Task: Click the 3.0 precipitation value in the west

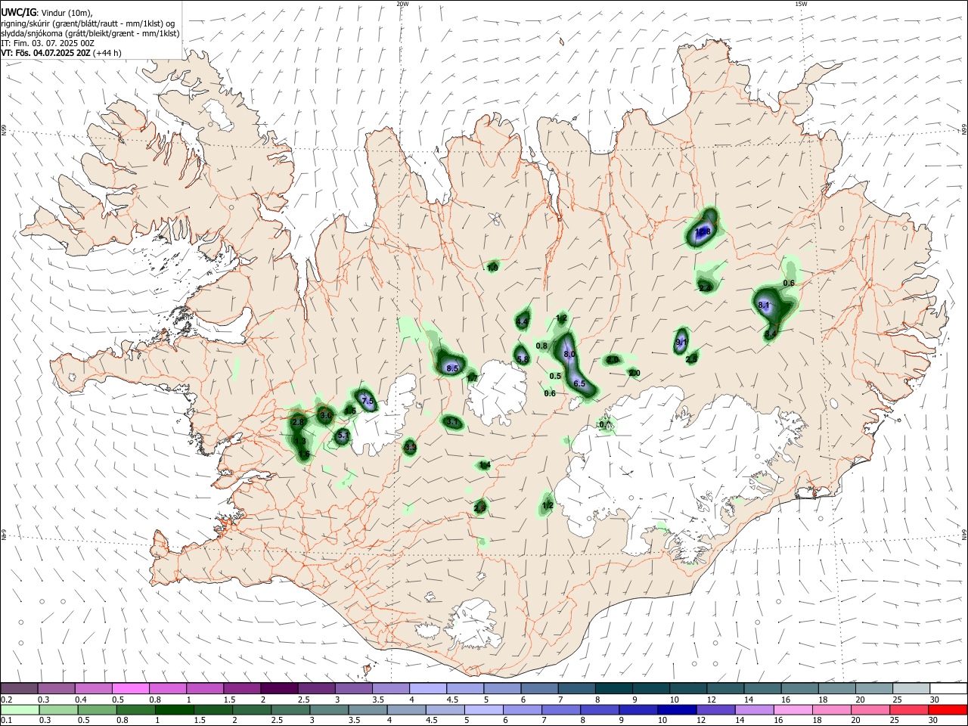Action: point(326,415)
